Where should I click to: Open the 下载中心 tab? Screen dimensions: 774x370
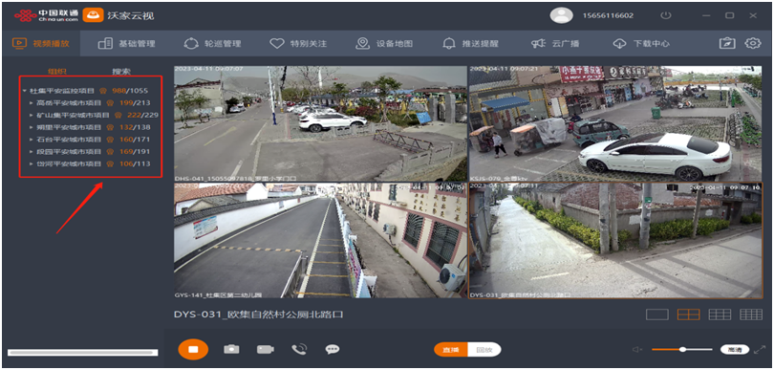pyautogui.click(x=641, y=43)
